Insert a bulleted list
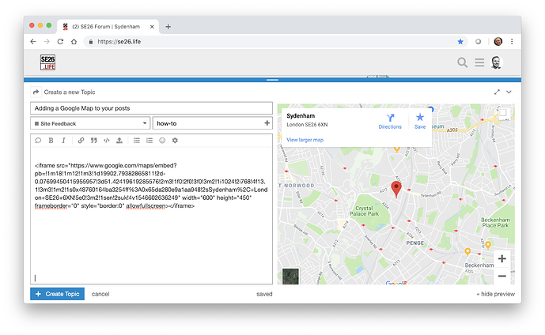545x335 pixels. point(136,140)
